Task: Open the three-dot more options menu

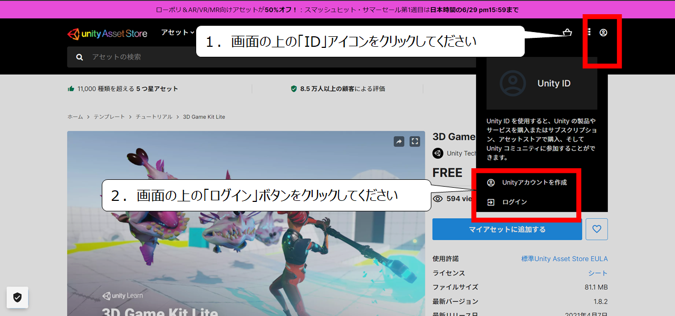Action: tap(589, 32)
